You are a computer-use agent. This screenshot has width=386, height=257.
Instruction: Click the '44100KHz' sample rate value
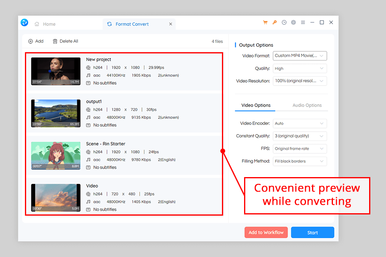116,75
